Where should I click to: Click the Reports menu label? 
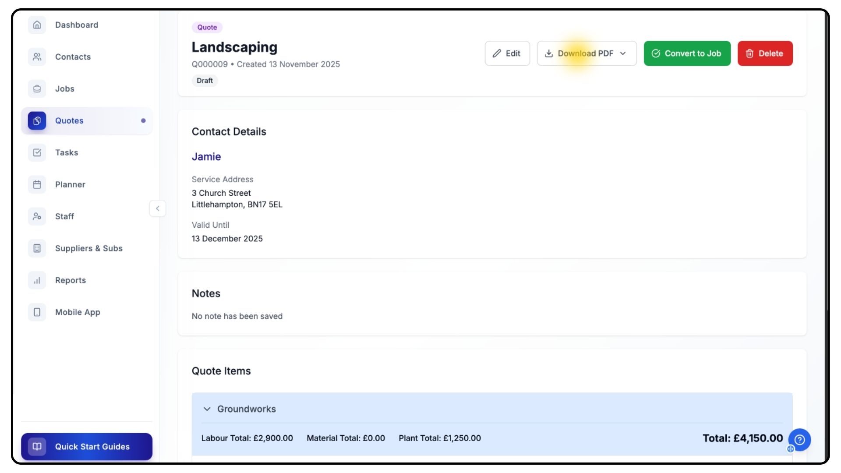pos(71,280)
